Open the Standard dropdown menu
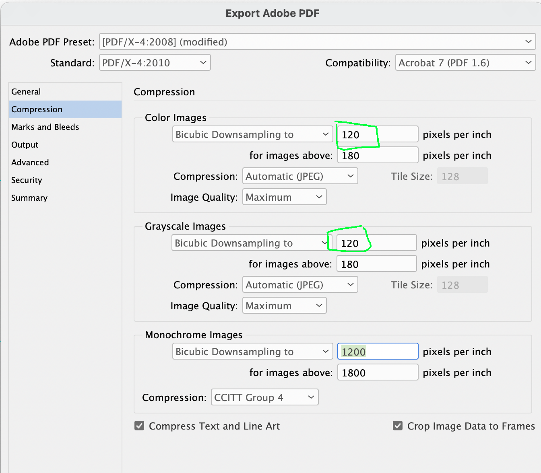 click(155, 62)
